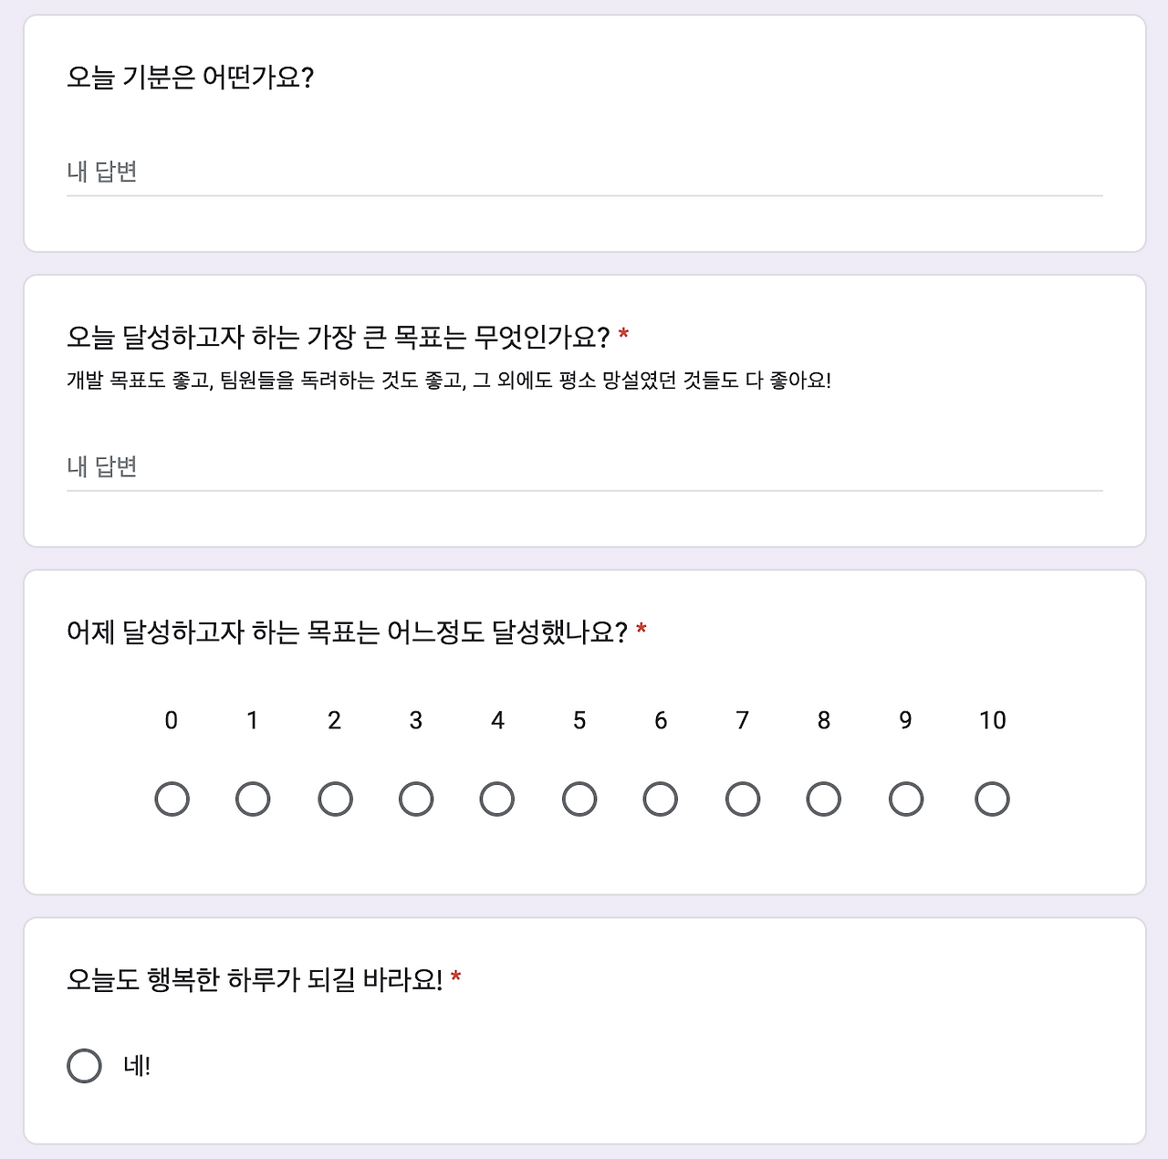The height and width of the screenshot is (1159, 1168).
Task: Select rating 8 on the goal achievement scale
Action: (823, 798)
